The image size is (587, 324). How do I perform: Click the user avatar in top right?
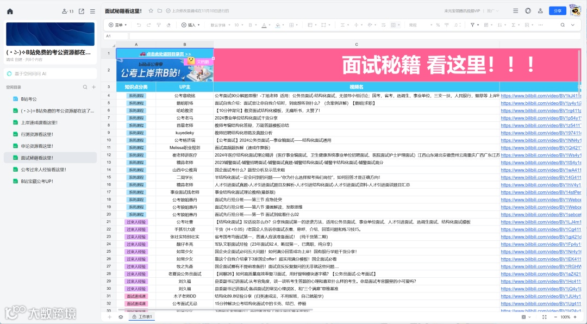(575, 10)
